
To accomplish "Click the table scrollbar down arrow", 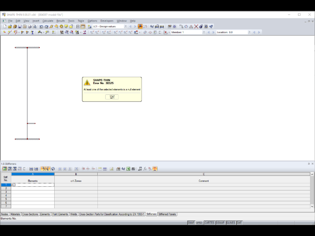I will point(312,206).
